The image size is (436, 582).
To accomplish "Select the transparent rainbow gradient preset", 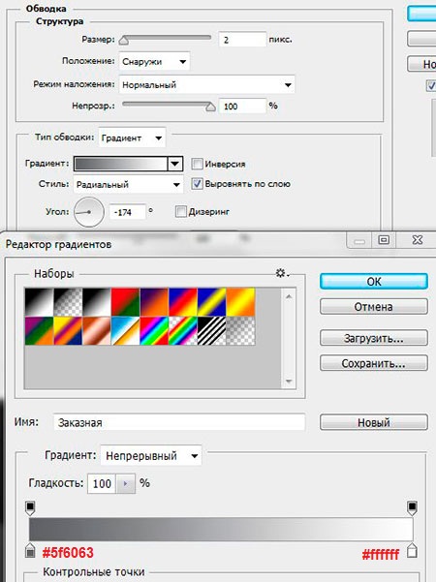I will point(183,331).
